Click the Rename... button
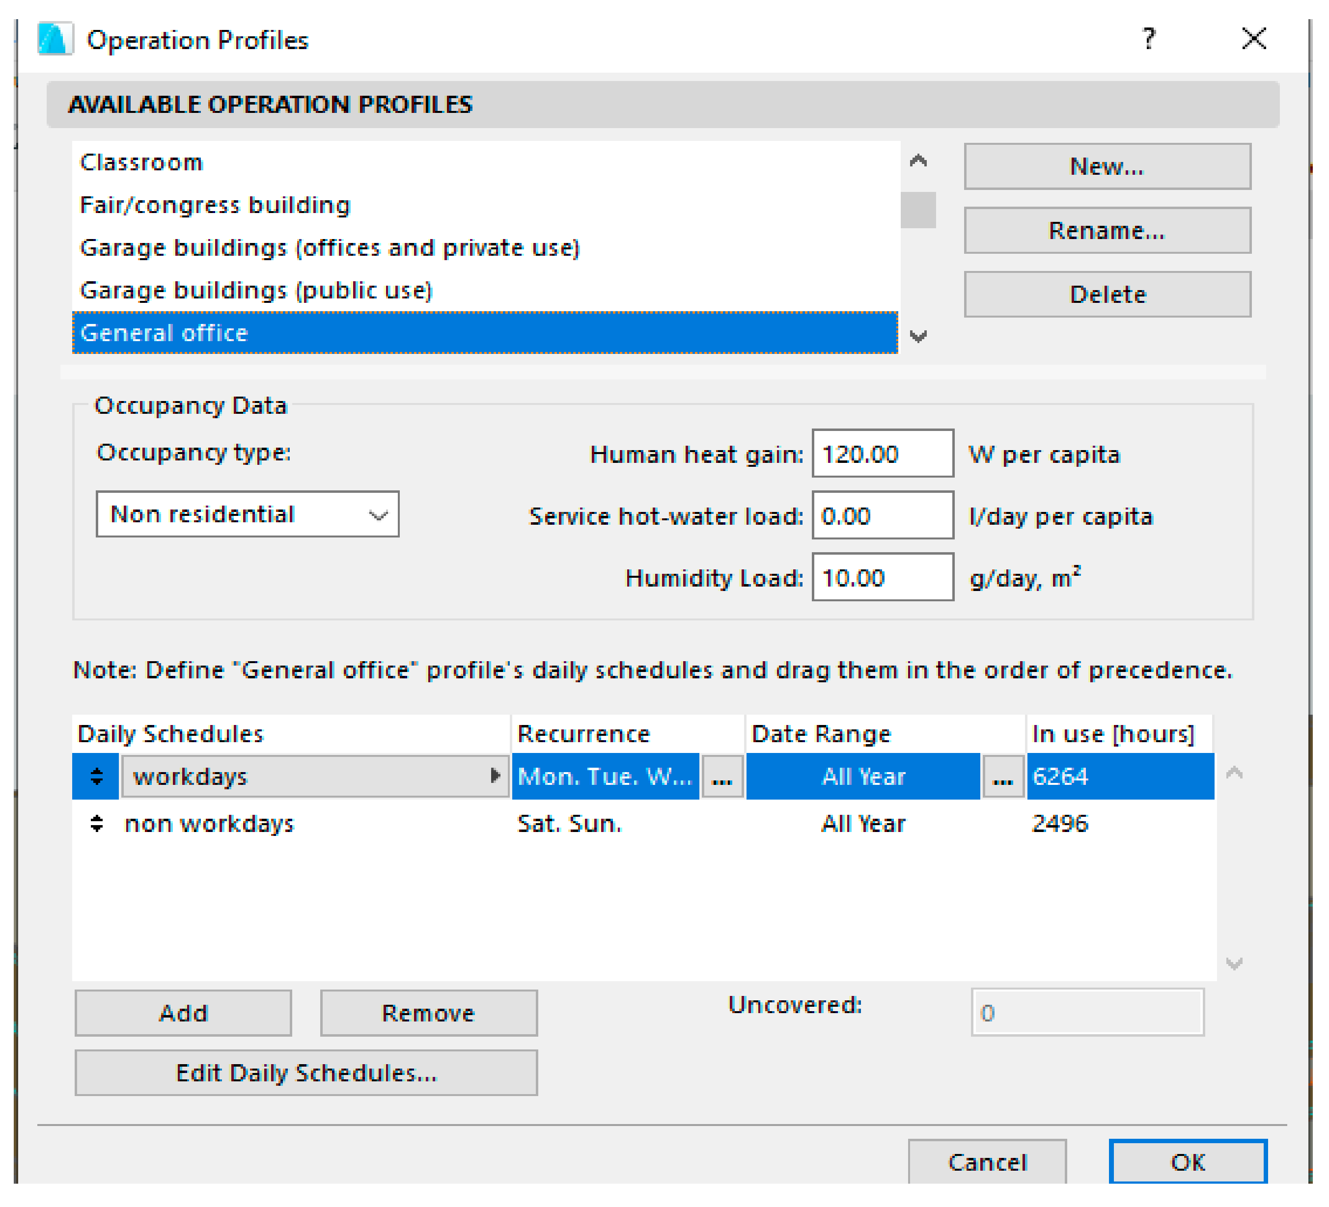1329x1207 pixels. point(1107,230)
